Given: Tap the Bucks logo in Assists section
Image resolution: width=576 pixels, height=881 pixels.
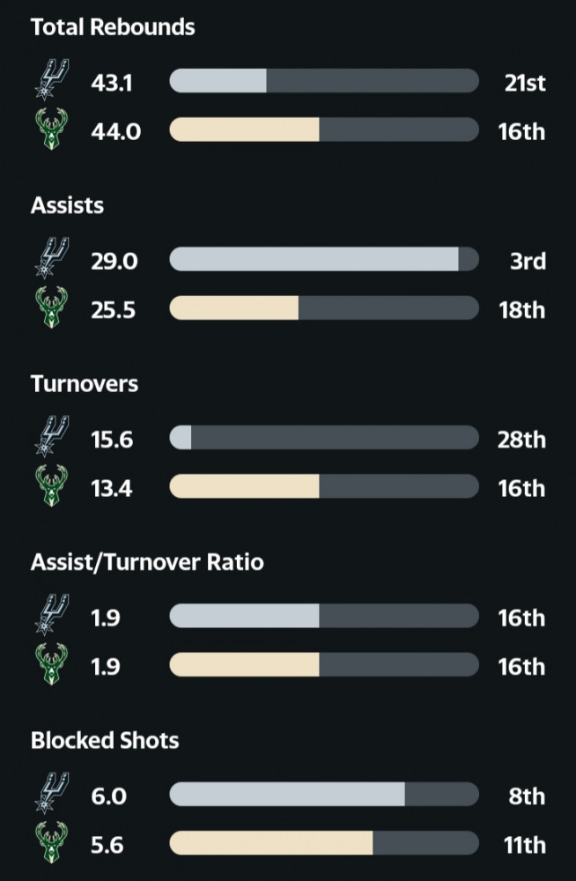Looking at the screenshot, I should [51, 309].
